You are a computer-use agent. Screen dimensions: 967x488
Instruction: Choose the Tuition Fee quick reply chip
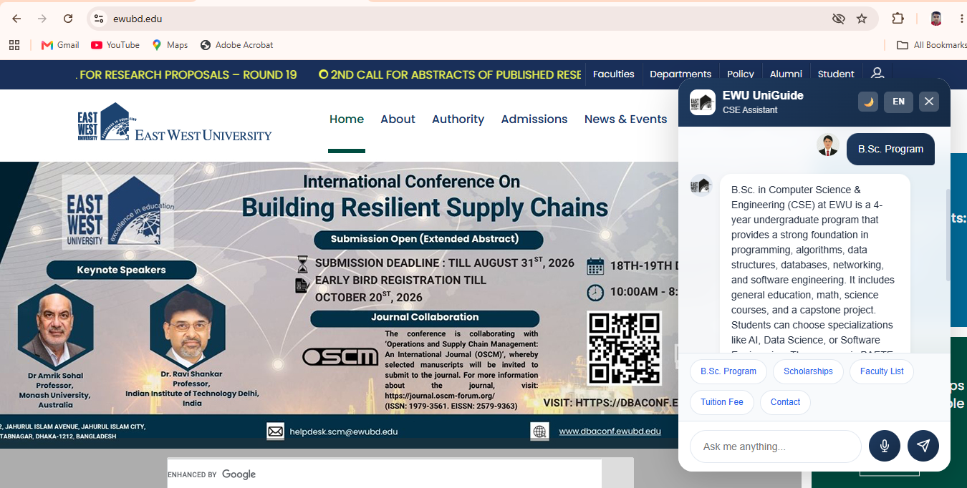722,402
